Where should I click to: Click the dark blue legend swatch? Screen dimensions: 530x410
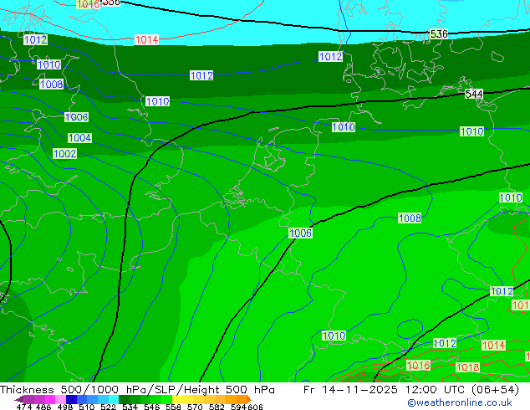click(x=71, y=399)
